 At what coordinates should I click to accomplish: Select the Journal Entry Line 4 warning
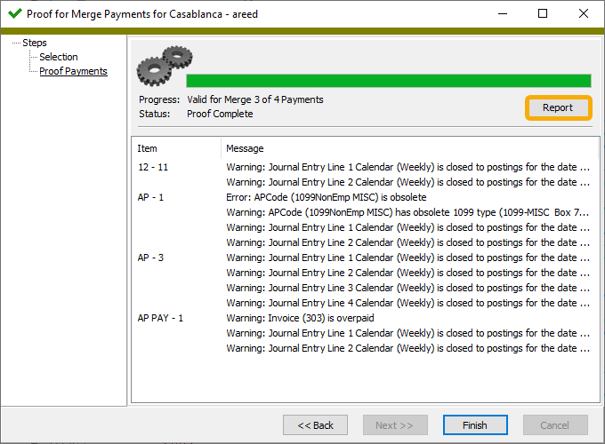coord(407,303)
